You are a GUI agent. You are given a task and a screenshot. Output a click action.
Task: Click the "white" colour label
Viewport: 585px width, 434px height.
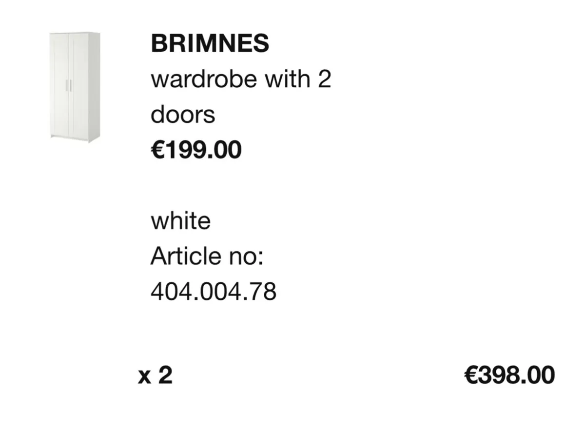click(180, 221)
